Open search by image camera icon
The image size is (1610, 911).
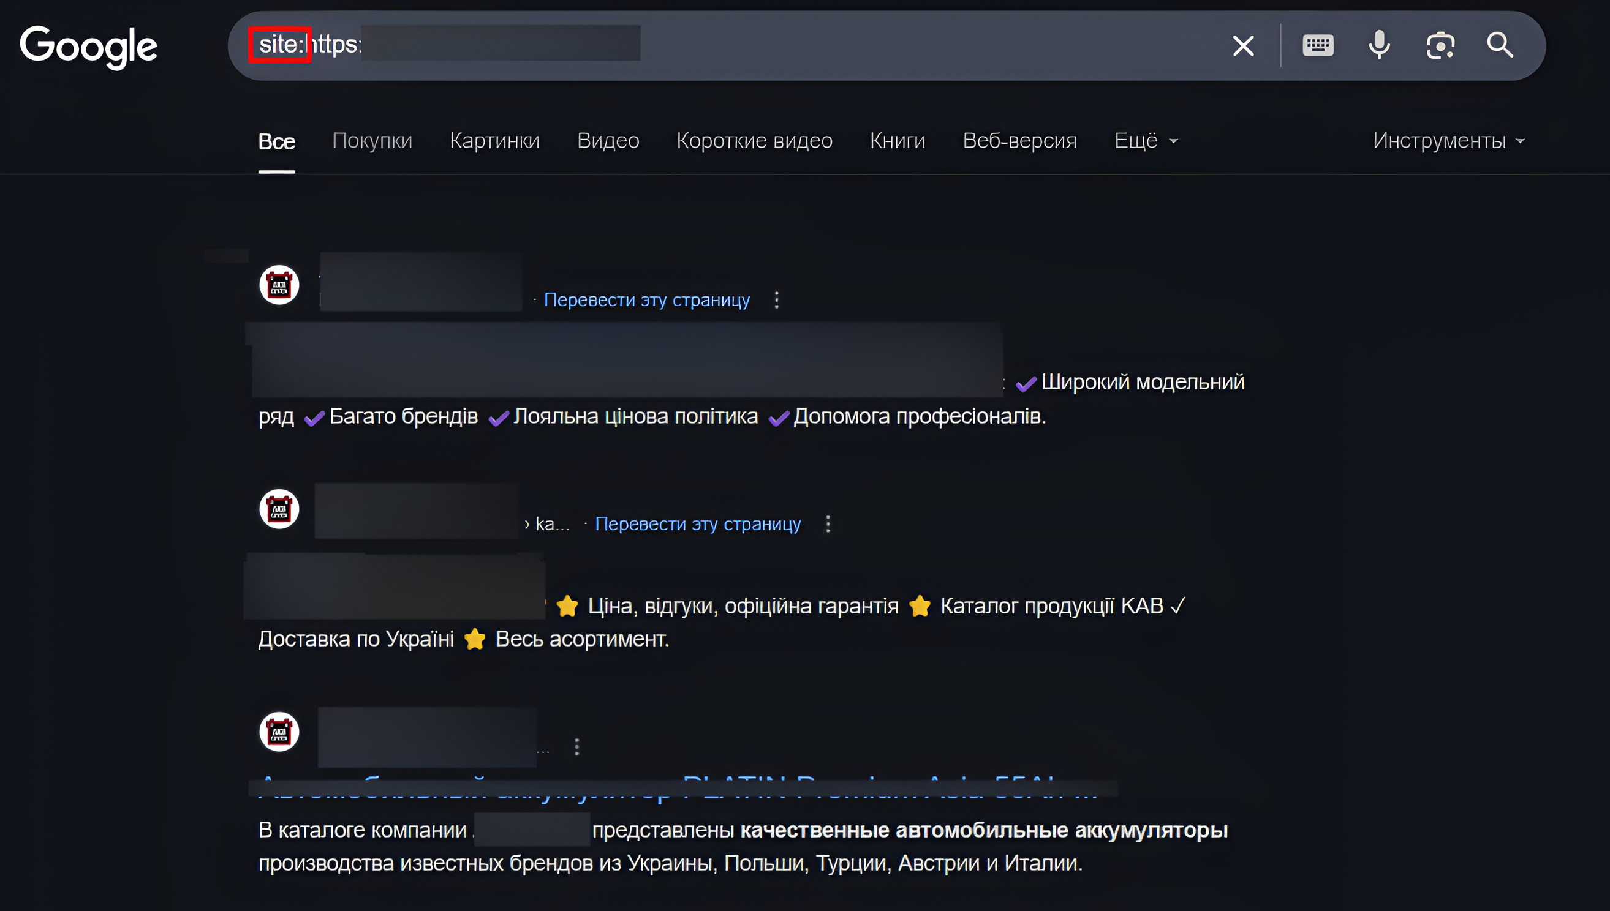1440,46
